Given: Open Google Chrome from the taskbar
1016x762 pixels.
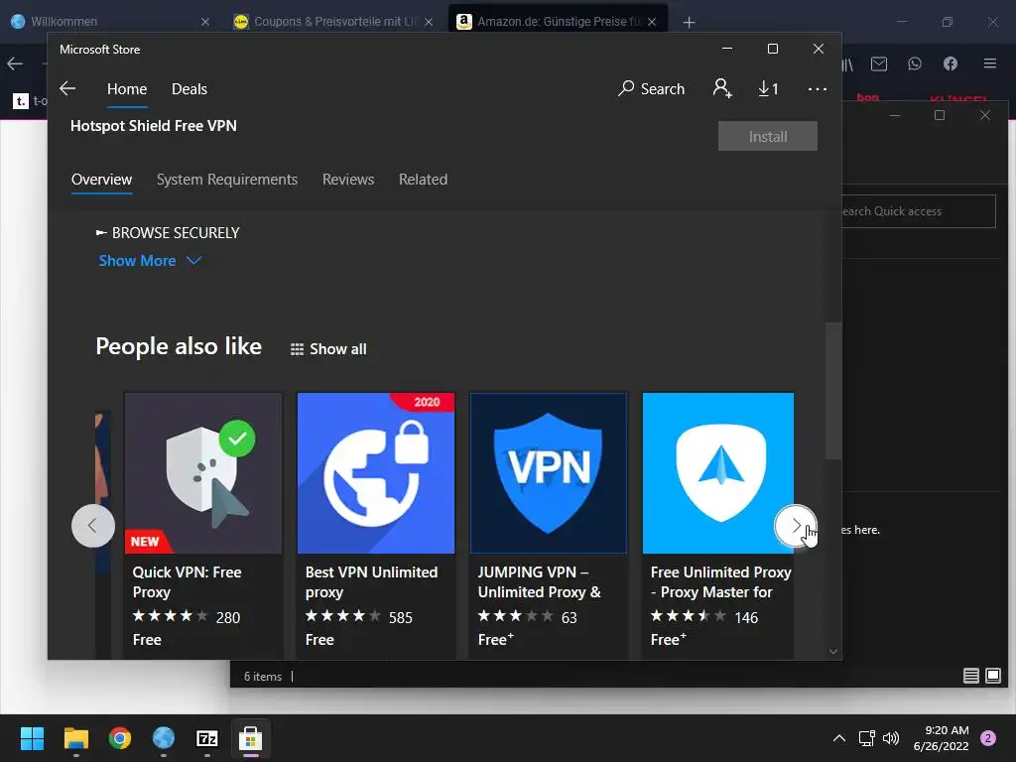Looking at the screenshot, I should (x=120, y=738).
